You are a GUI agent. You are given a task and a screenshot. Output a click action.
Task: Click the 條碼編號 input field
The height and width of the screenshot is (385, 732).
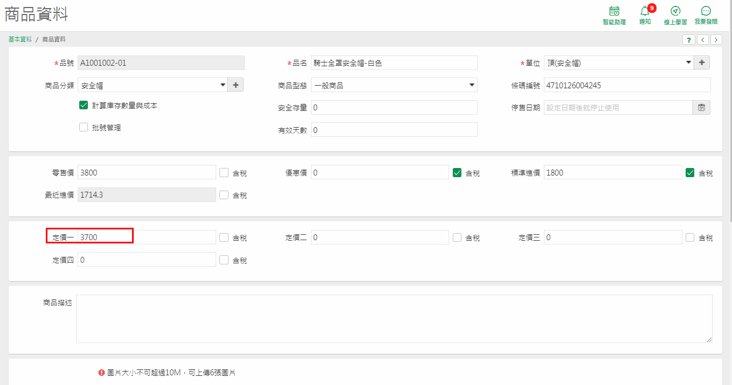click(627, 85)
